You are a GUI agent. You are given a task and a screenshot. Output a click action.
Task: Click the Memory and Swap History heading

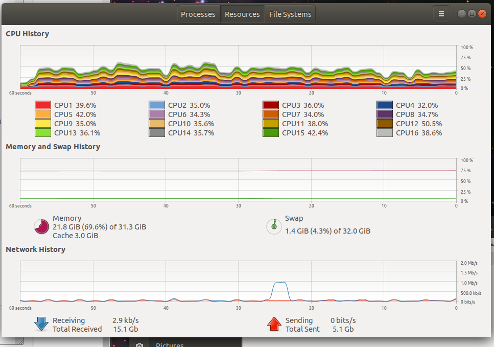coord(53,147)
